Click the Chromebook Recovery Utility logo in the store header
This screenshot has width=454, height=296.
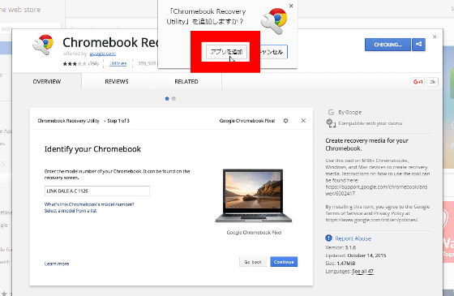[x=43, y=45]
